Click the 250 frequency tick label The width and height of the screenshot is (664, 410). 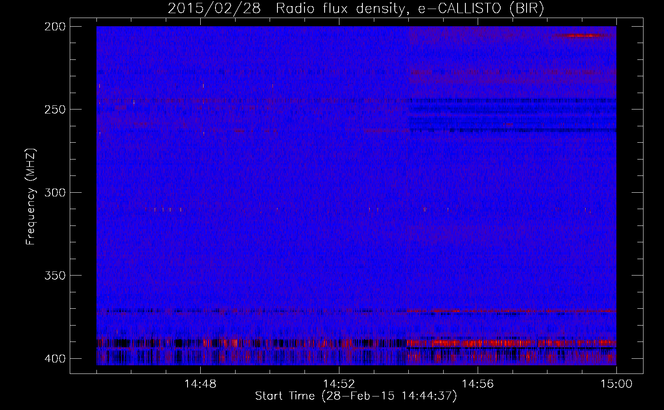pos(55,109)
